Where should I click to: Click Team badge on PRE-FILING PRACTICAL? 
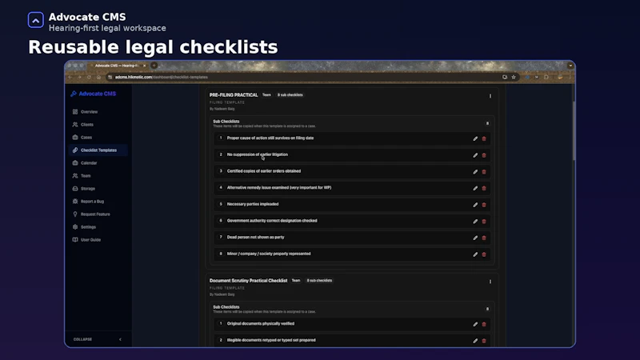coord(266,94)
